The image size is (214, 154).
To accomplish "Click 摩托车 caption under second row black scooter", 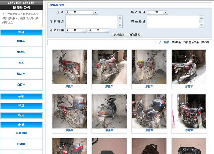I will (109, 131).
